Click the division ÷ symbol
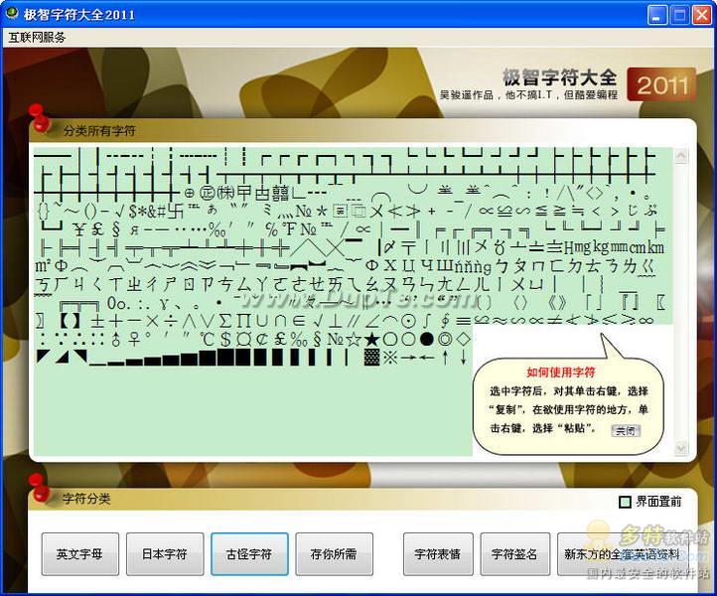 pos(171,321)
